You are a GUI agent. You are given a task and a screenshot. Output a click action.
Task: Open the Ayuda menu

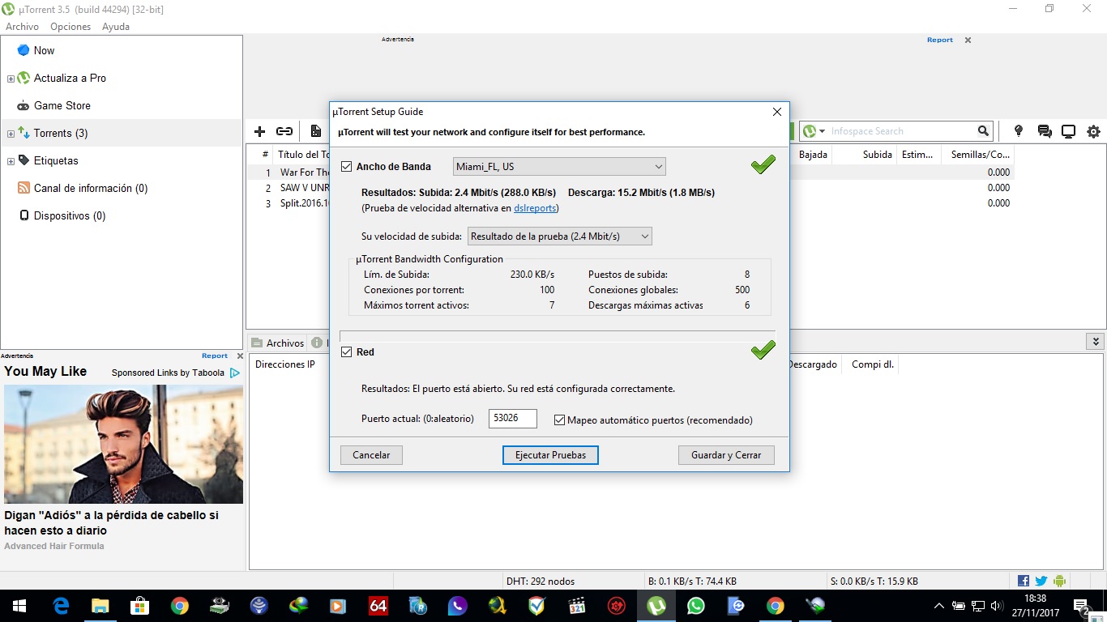coord(116,27)
